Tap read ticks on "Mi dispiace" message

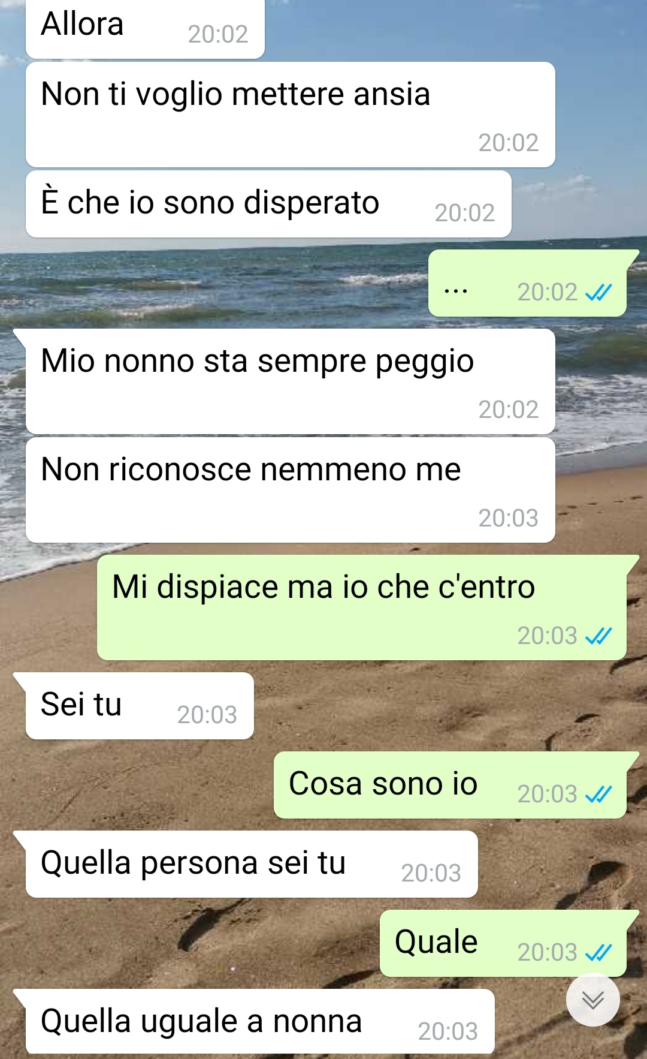(598, 636)
